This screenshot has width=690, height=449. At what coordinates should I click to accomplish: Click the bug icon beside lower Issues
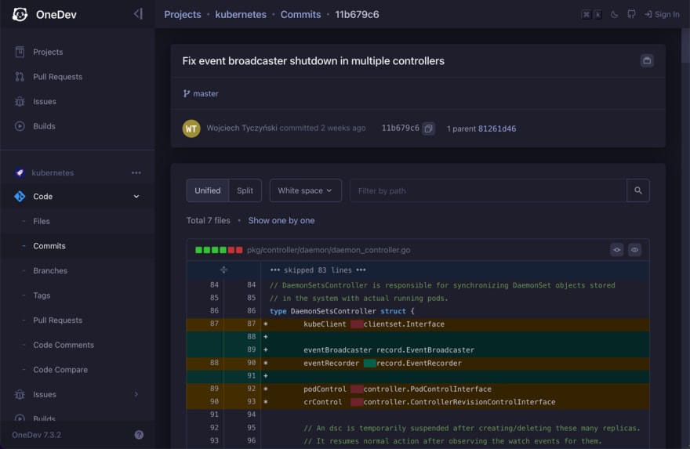click(20, 394)
